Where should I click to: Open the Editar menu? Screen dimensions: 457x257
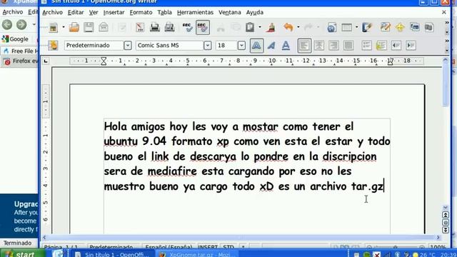(76, 13)
